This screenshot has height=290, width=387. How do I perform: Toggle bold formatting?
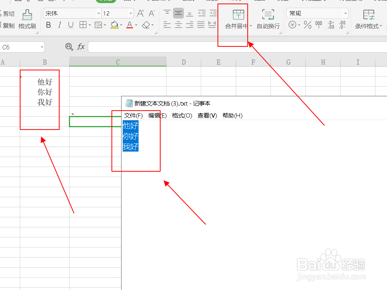click(48, 24)
